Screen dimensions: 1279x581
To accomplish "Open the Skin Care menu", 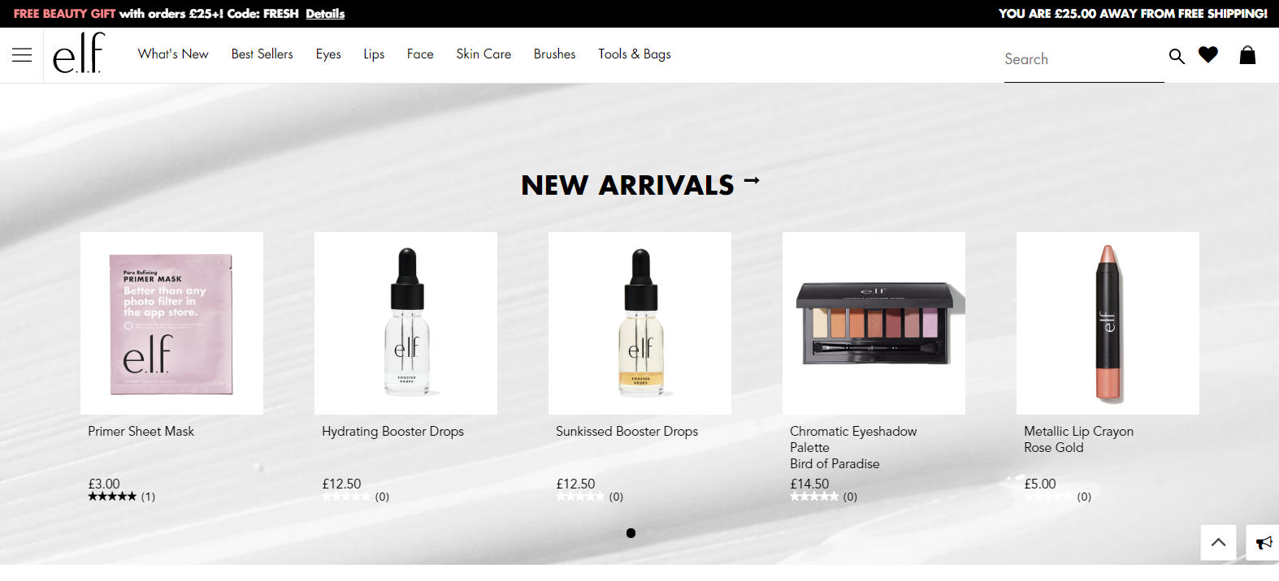I will 483,54.
